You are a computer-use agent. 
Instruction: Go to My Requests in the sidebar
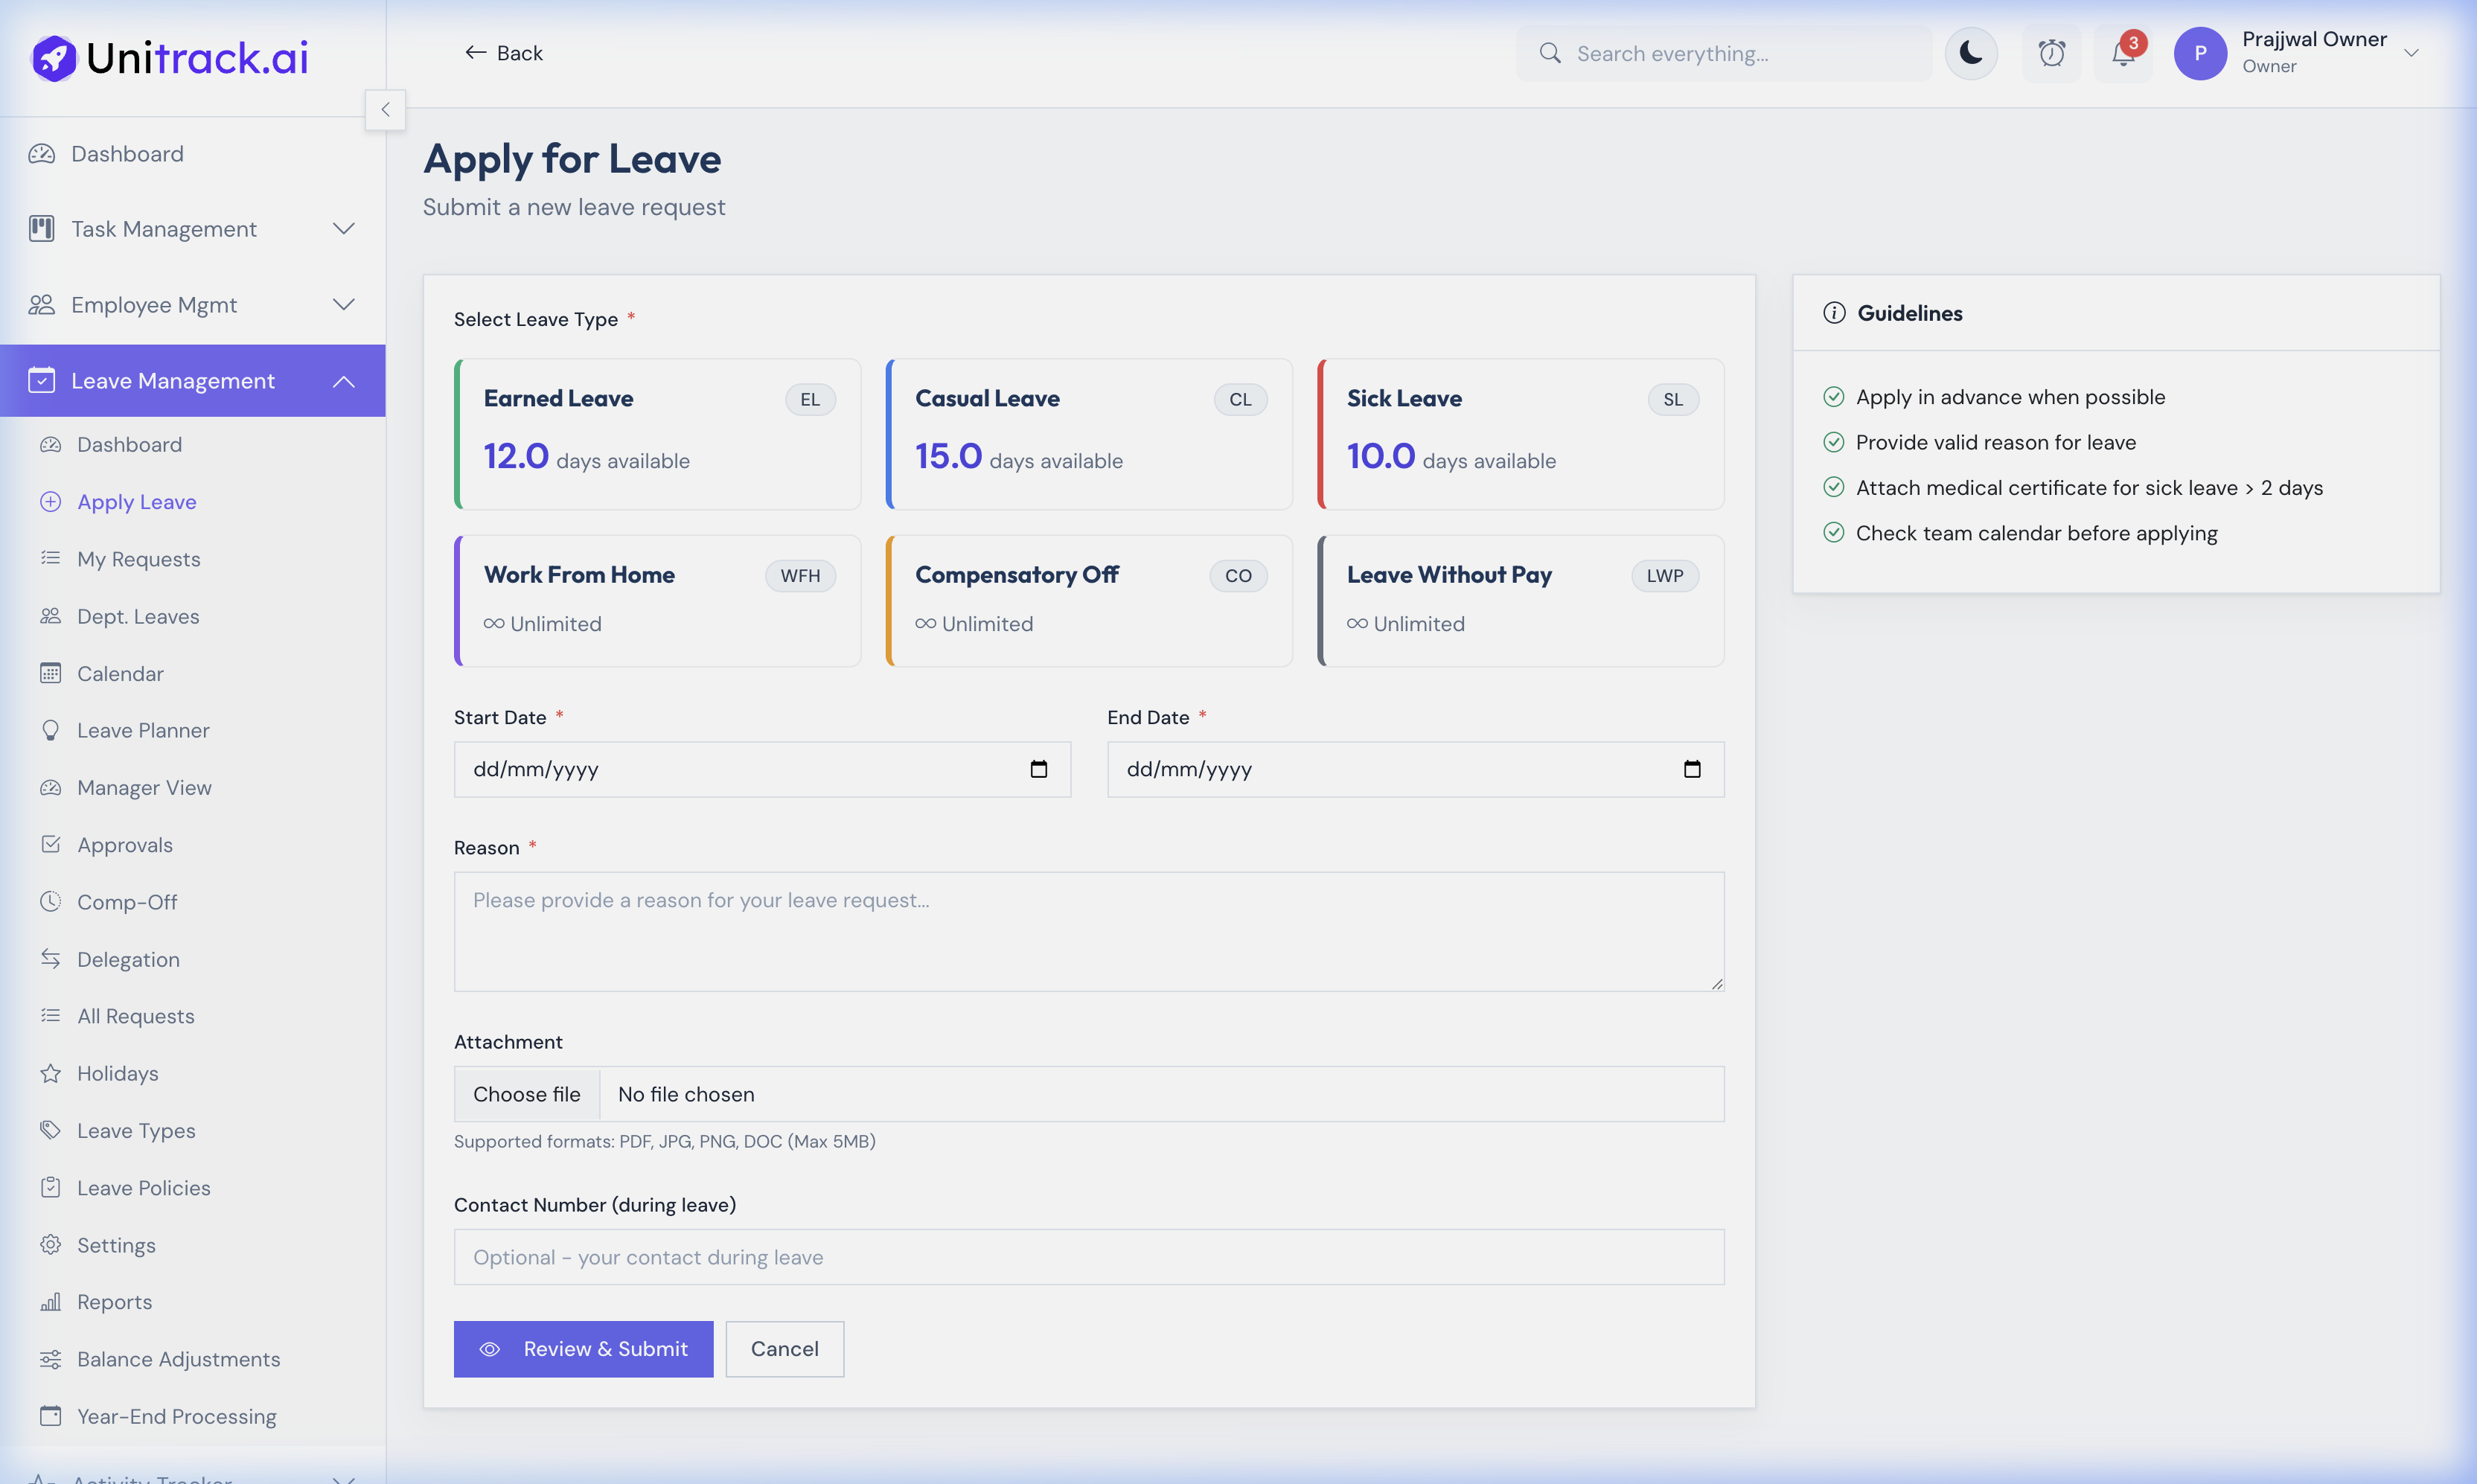click(139, 558)
